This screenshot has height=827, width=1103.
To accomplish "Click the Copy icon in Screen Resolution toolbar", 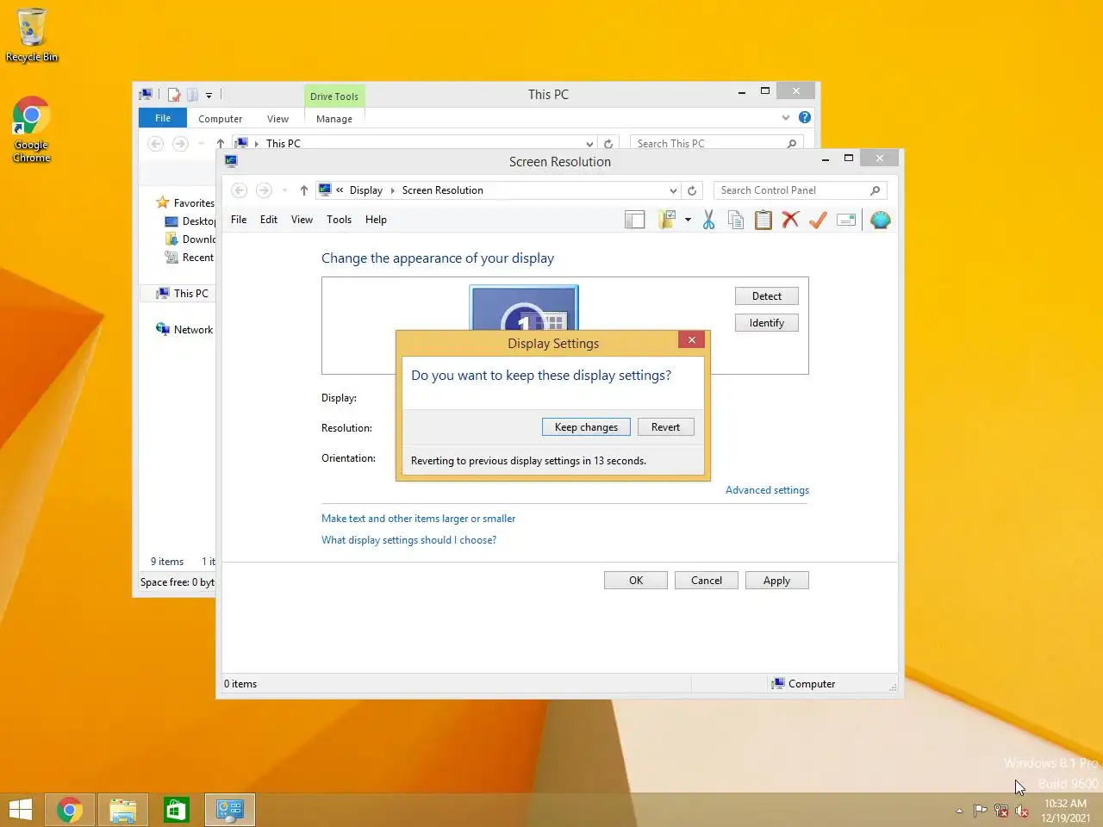I will pos(736,221).
